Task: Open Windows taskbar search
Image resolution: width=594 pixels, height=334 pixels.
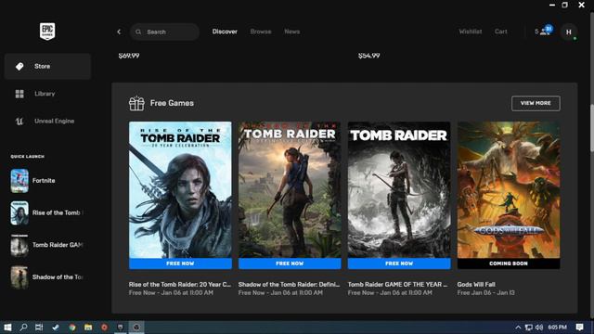Action: coord(23,328)
